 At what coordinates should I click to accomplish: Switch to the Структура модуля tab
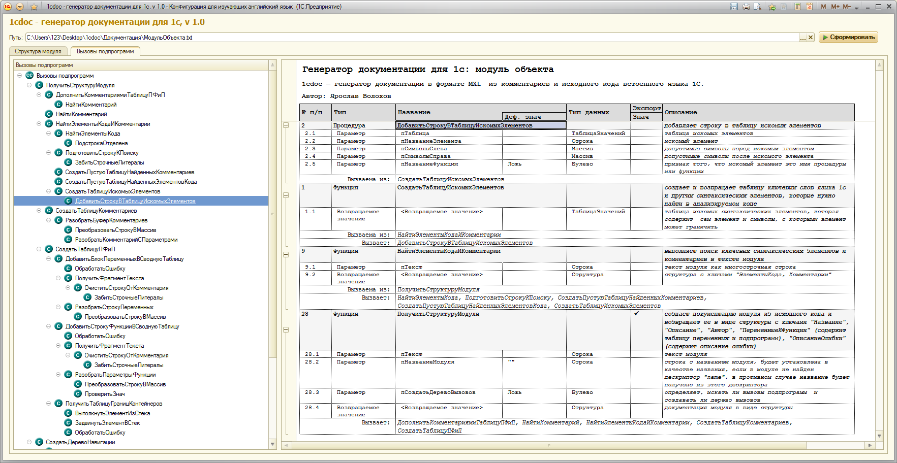(x=38, y=51)
